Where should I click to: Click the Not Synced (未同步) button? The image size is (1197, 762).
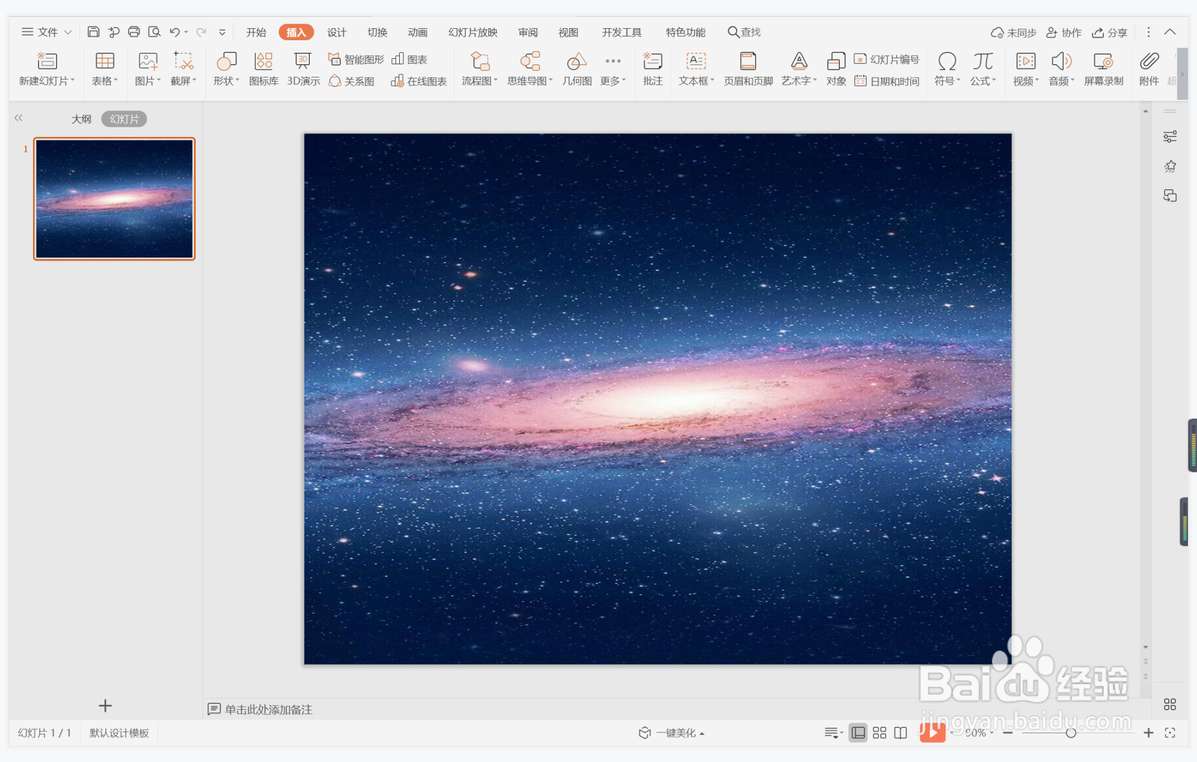tap(1014, 32)
